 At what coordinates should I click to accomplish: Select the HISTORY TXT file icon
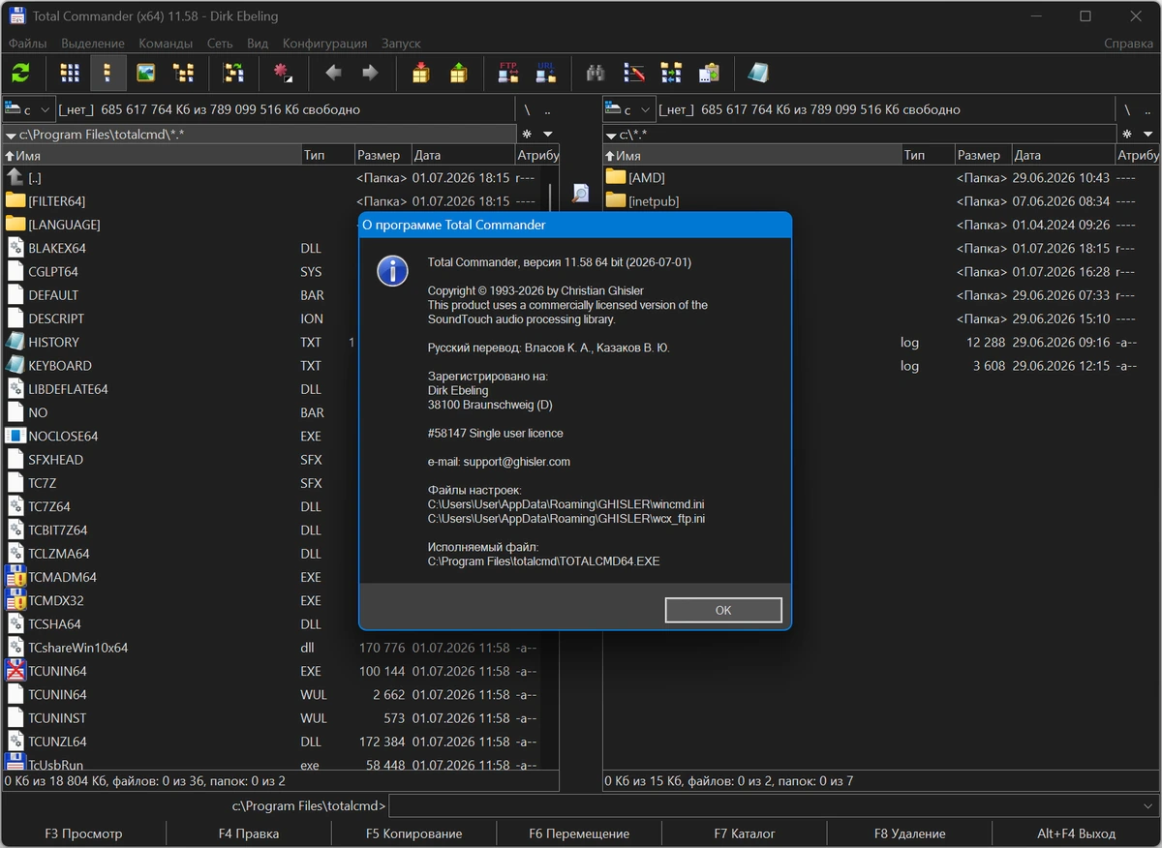(15, 342)
